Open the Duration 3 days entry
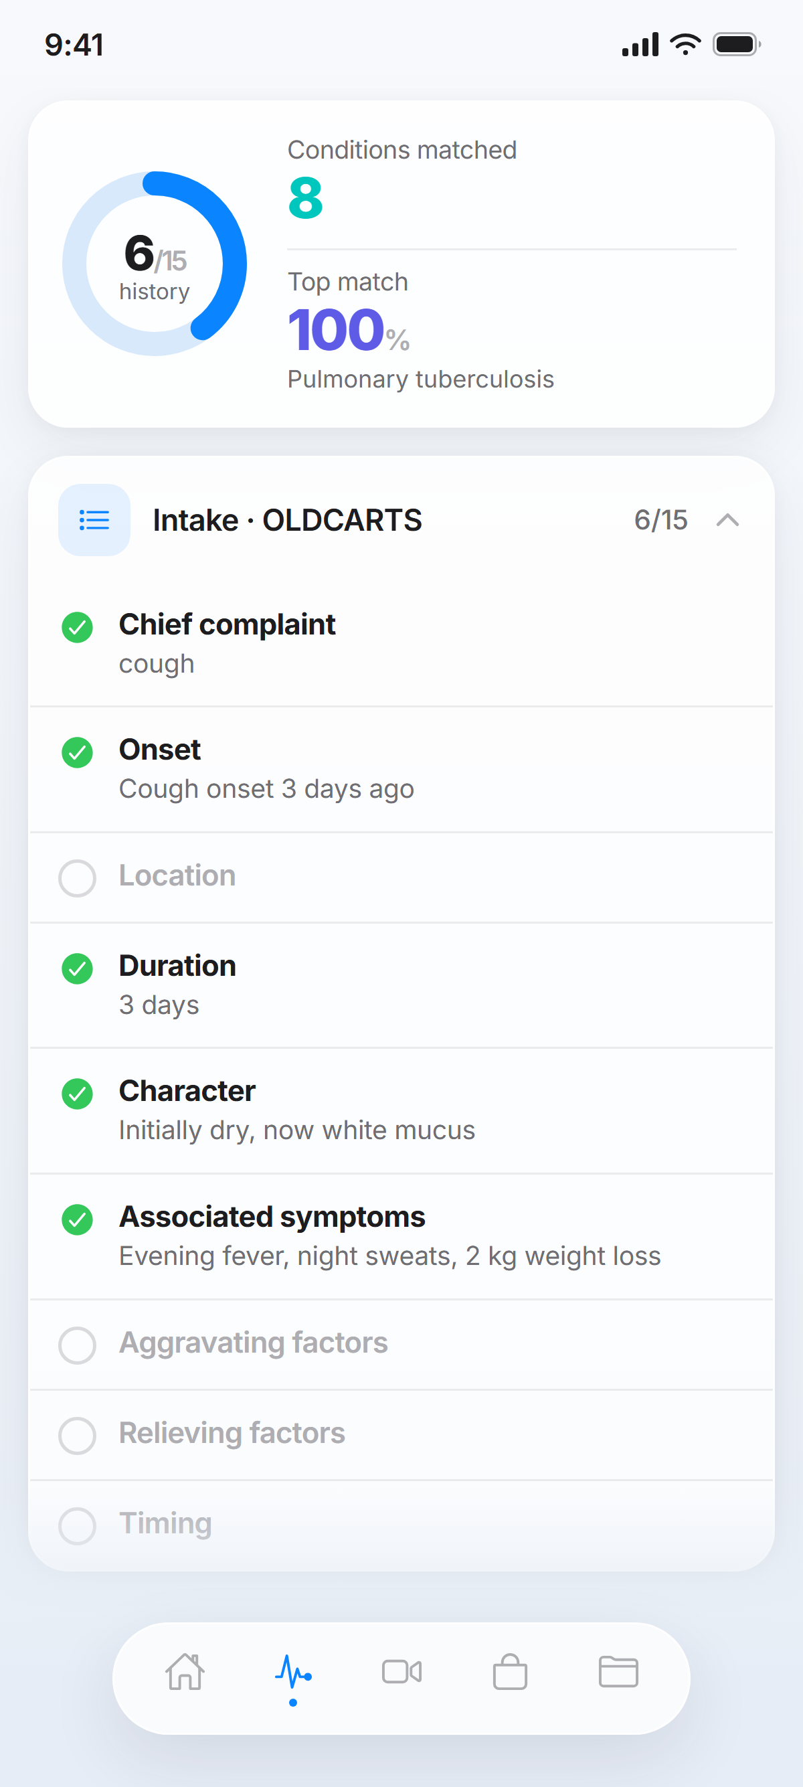This screenshot has width=803, height=1787. click(x=401, y=985)
